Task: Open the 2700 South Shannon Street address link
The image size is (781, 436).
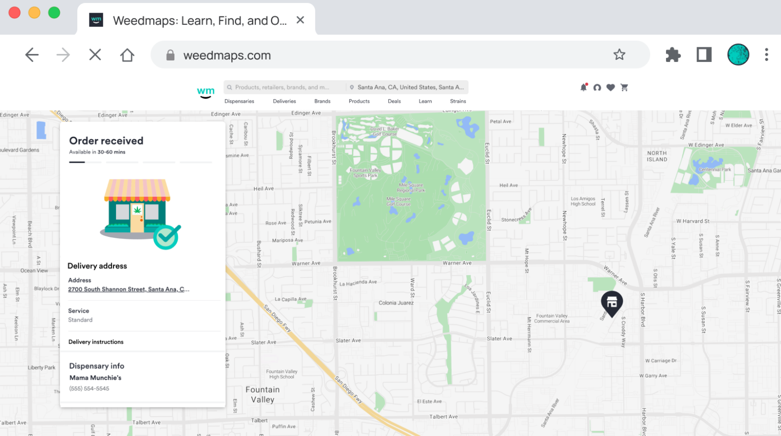Action: coord(129,289)
